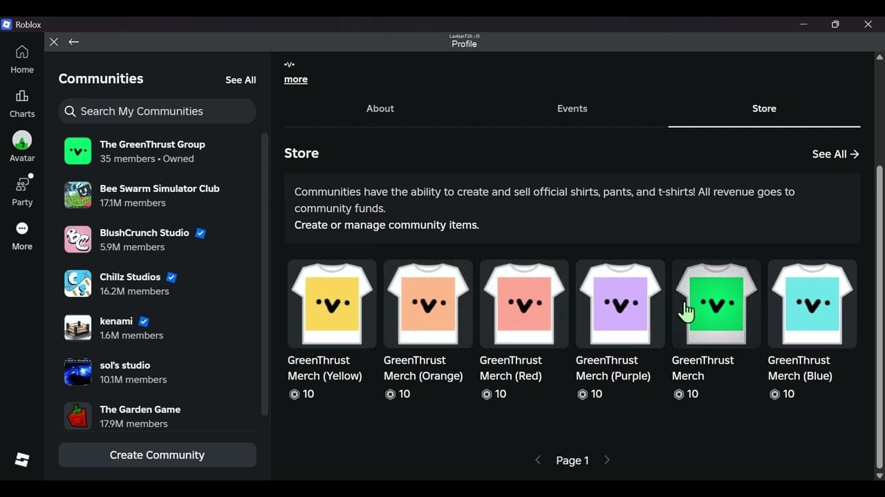Select kenami community name text

coord(116,321)
